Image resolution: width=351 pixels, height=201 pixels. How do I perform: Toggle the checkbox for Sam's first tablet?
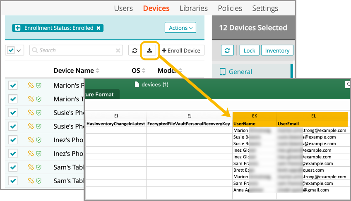pyautogui.click(x=13, y=167)
